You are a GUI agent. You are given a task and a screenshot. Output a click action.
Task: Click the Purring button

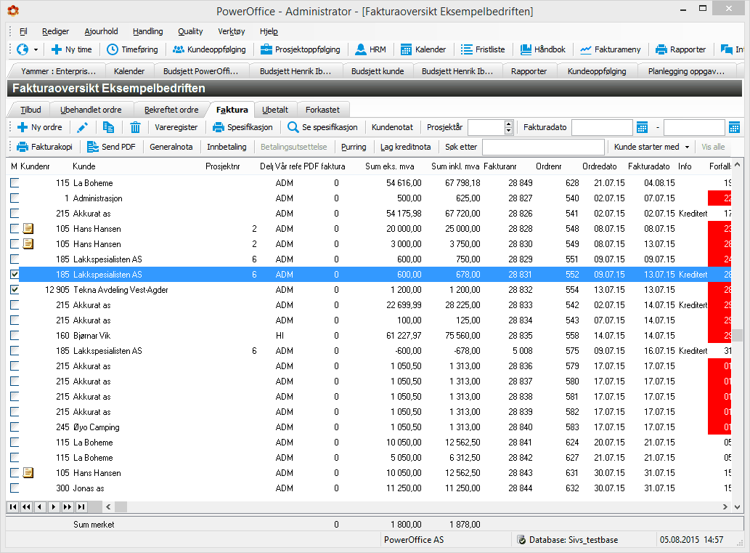354,147
